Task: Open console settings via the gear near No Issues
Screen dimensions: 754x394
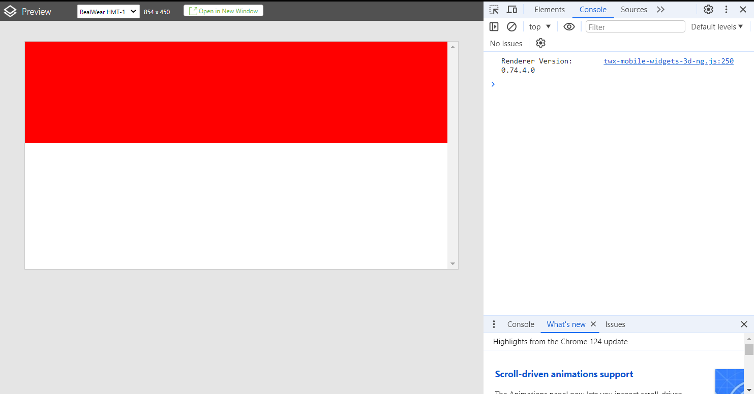Action: tap(540, 43)
